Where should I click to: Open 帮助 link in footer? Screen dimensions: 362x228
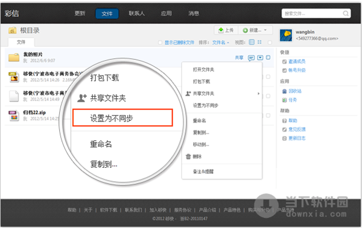72,210
